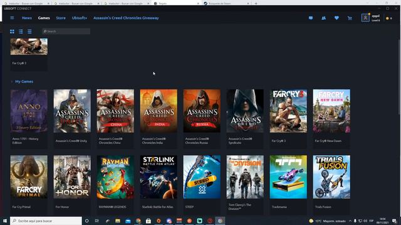The image size is (401, 225).
Task: Click the game library Search field
Action: point(66,31)
